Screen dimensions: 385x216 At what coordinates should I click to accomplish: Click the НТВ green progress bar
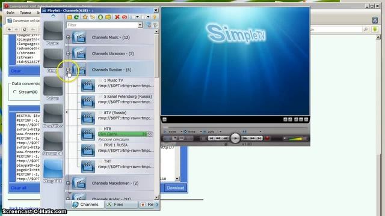(126, 134)
